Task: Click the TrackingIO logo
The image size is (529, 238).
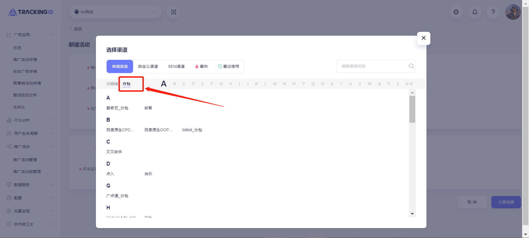Action: (x=31, y=12)
